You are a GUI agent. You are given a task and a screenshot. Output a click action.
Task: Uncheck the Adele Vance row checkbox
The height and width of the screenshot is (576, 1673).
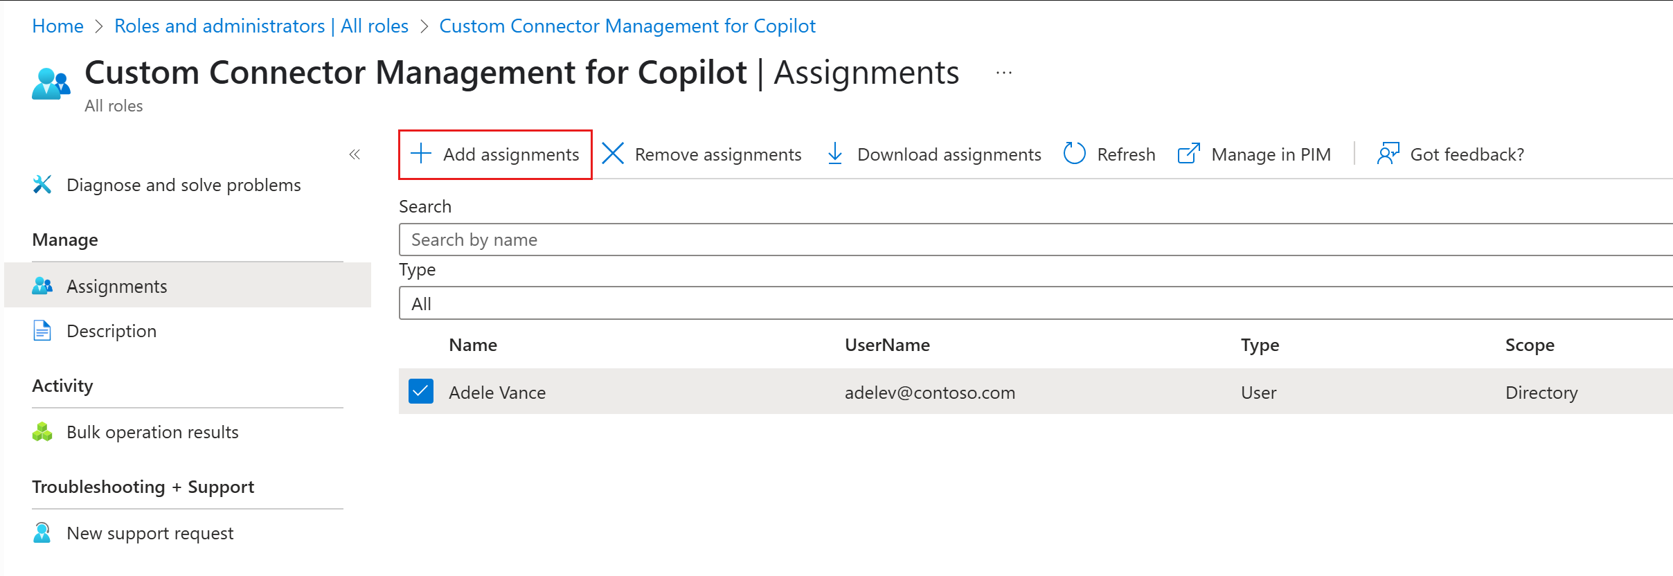pos(421,391)
